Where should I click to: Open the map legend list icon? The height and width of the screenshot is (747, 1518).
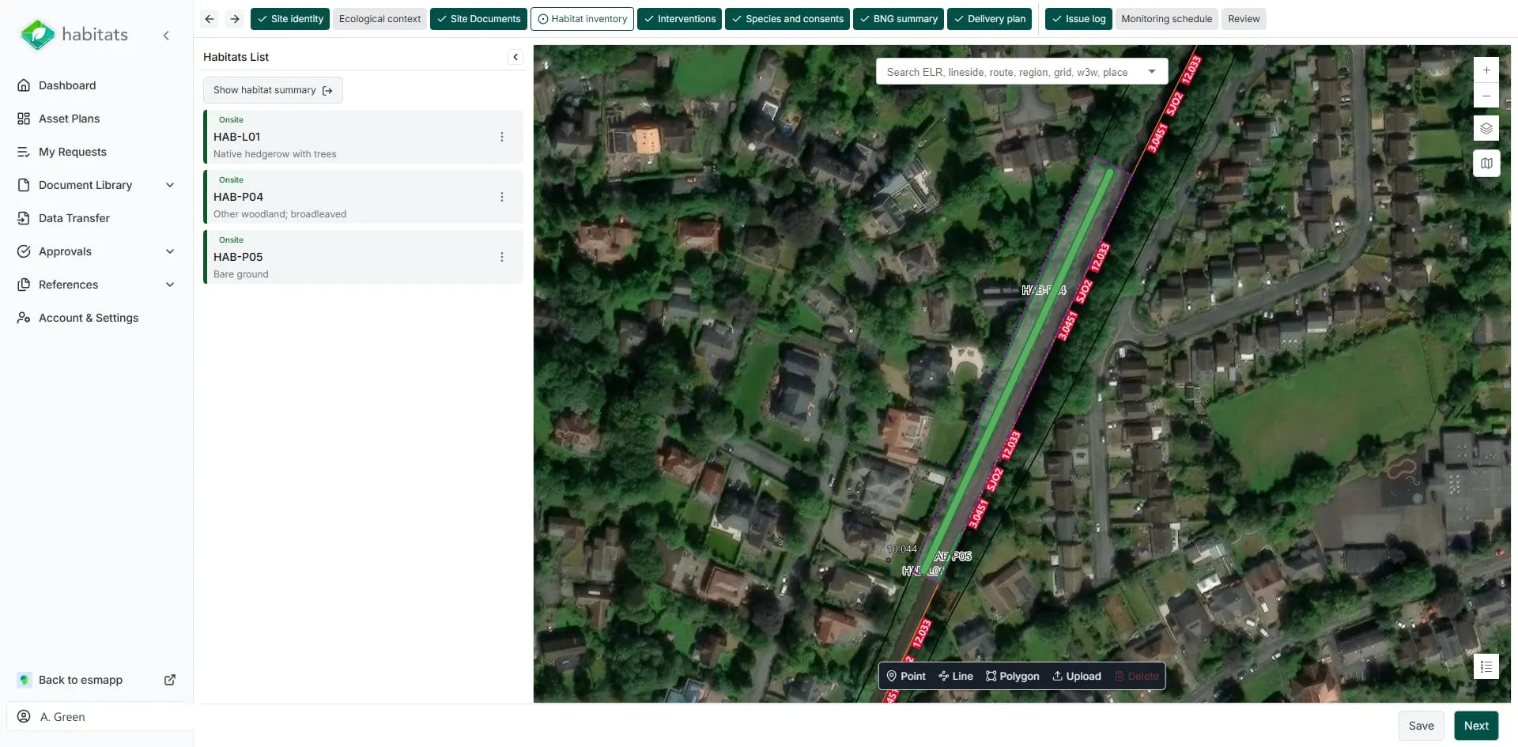(1486, 666)
